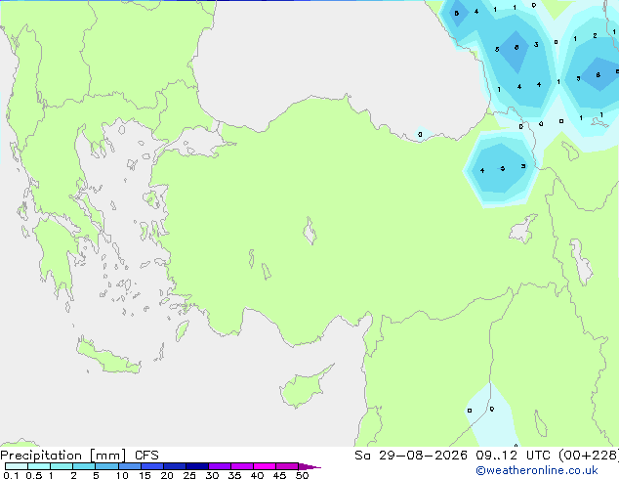The width and height of the screenshot is (619, 479).
Task: Click the 0.1–0.5 mm legend color swatch
Action: pos(17,466)
